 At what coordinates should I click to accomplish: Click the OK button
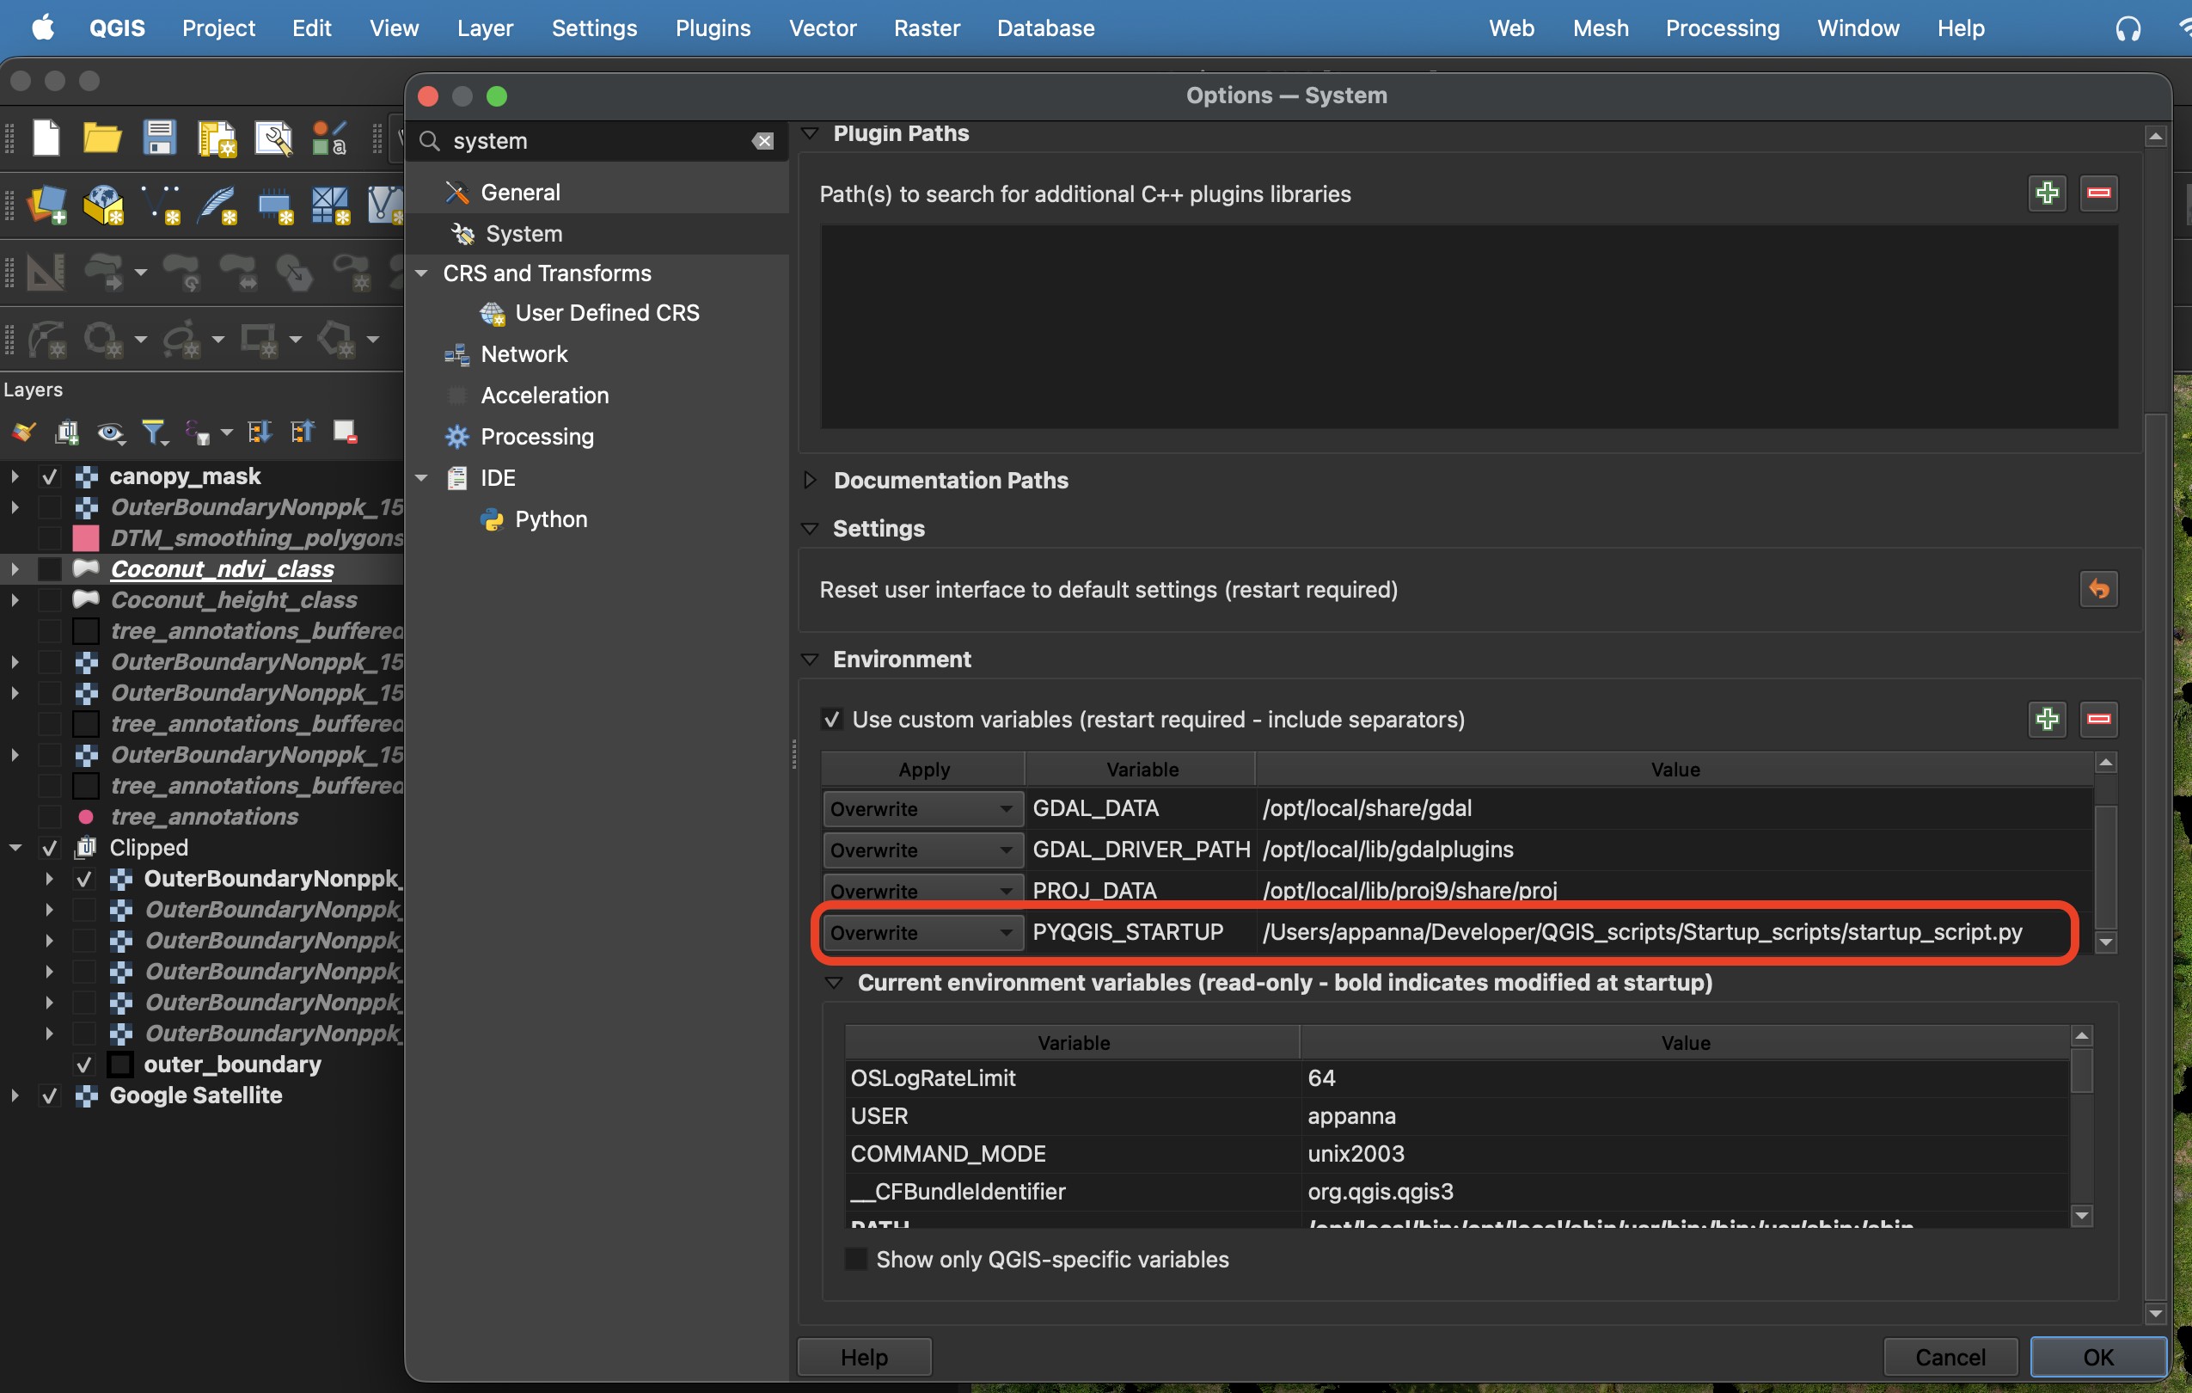point(2098,1357)
